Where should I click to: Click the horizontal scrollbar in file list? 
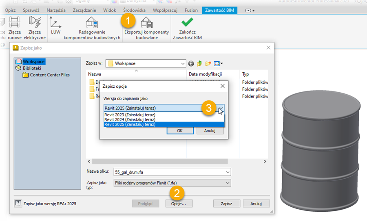click(x=159, y=161)
